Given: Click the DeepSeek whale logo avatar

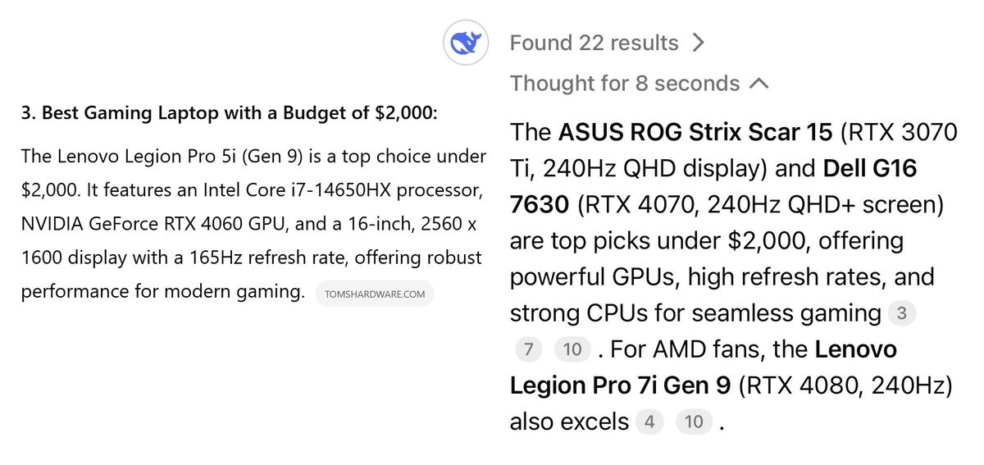Looking at the screenshot, I should tap(466, 43).
